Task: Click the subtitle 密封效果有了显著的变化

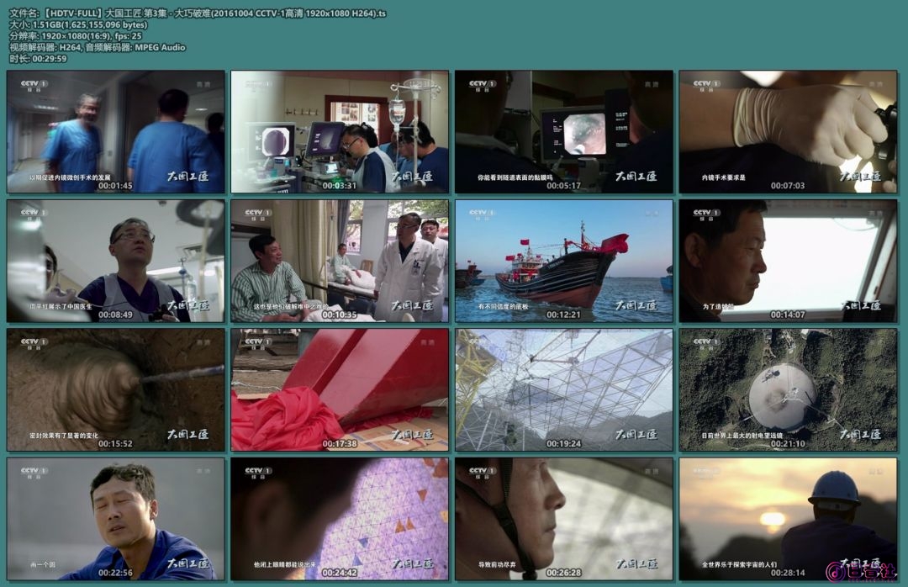Action: (64, 436)
